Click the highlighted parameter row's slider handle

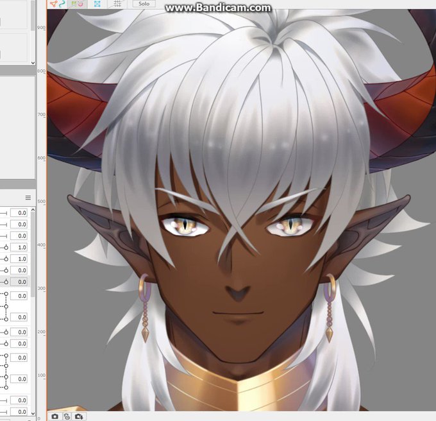(6, 282)
